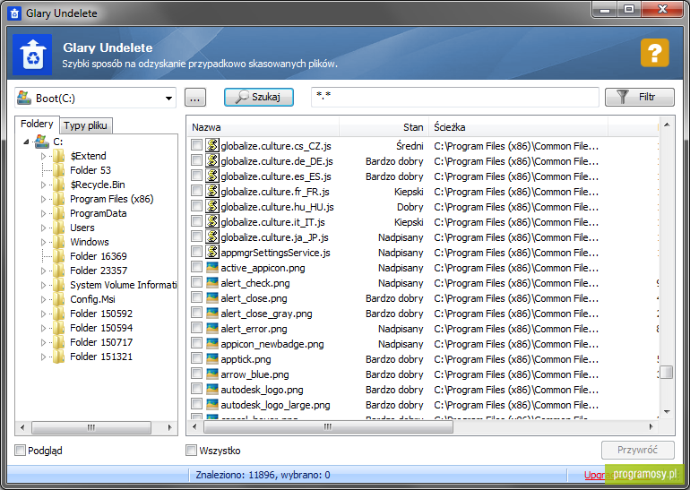Expand the $Recycle.Bin folder node
This screenshot has height=490, width=690.
tap(43, 185)
